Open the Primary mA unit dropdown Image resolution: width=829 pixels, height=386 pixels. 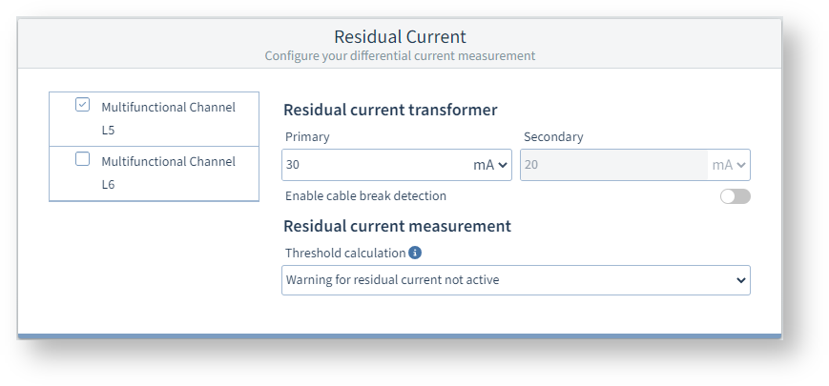pyautogui.click(x=490, y=165)
